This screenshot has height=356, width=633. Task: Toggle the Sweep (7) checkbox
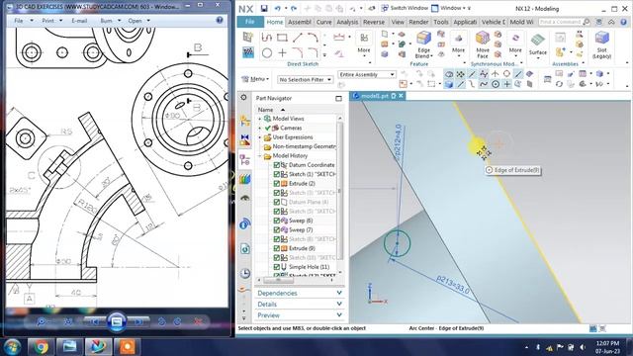(277, 229)
